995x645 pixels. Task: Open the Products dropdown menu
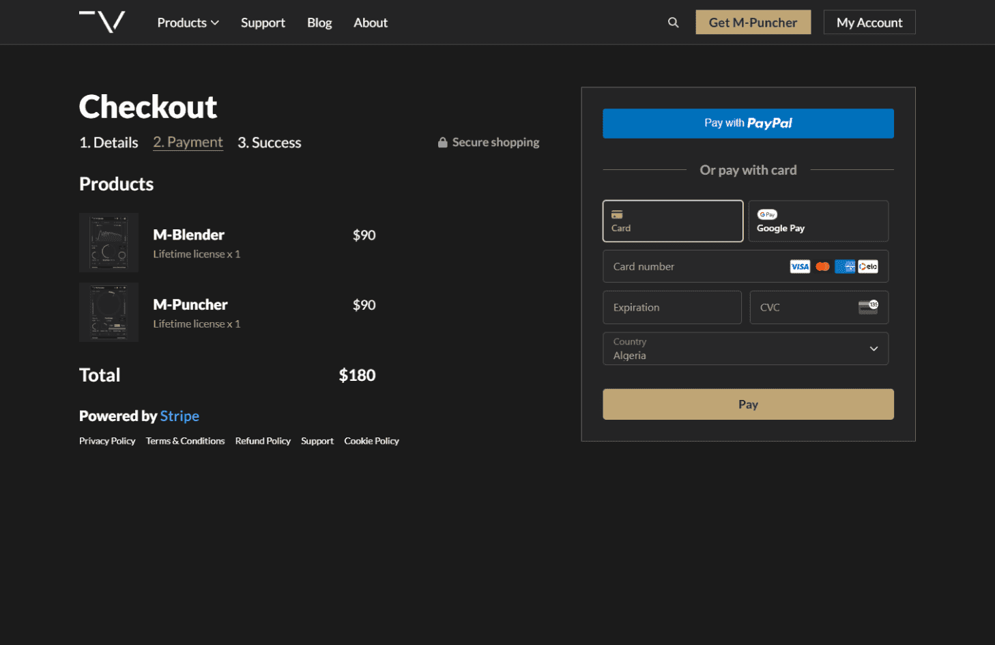pyautogui.click(x=188, y=23)
